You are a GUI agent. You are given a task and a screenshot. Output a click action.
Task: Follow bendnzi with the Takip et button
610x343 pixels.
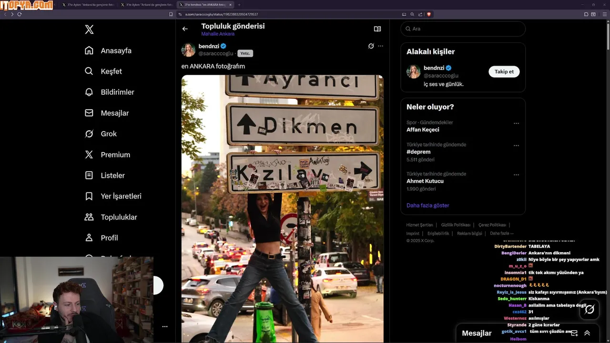[x=504, y=71]
